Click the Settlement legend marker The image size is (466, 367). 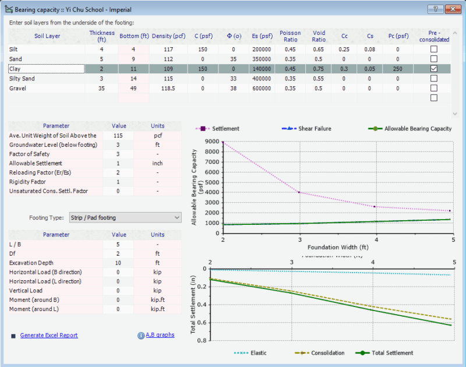click(x=203, y=129)
